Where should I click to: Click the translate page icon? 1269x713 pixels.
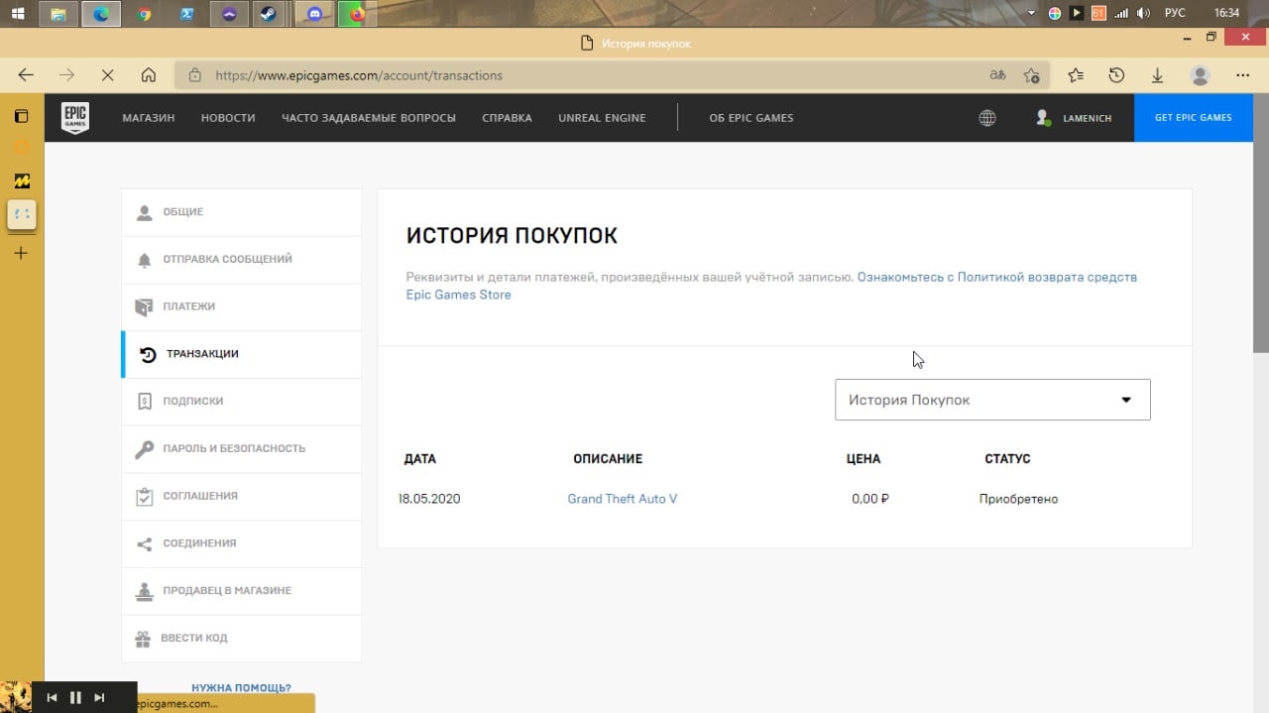click(997, 75)
